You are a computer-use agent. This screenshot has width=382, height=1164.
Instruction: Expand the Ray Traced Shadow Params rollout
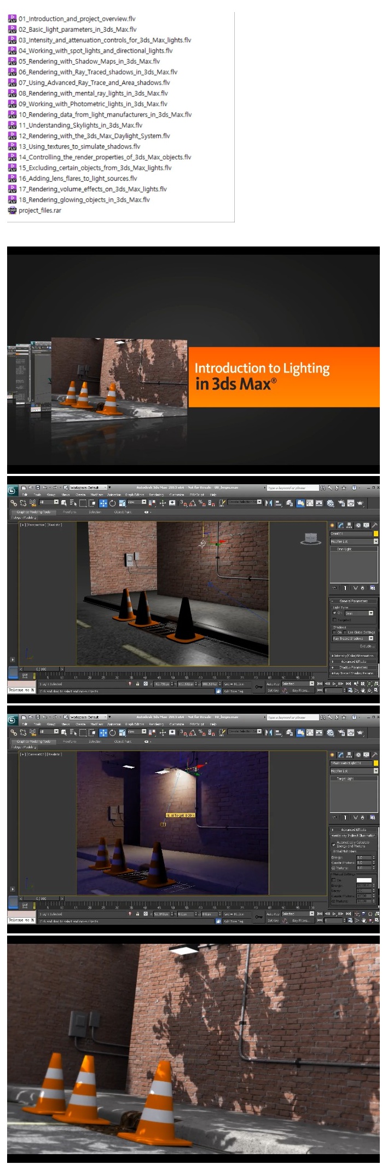(x=354, y=673)
